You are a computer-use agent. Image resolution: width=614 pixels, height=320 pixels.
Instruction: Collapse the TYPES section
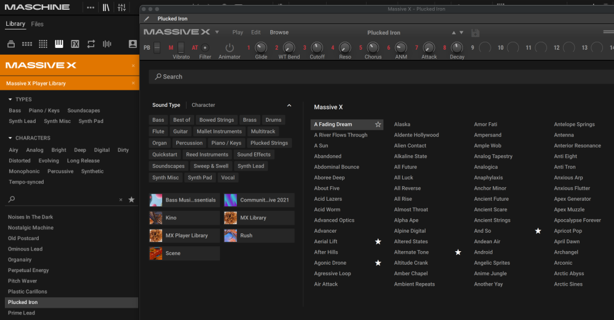pos(10,100)
